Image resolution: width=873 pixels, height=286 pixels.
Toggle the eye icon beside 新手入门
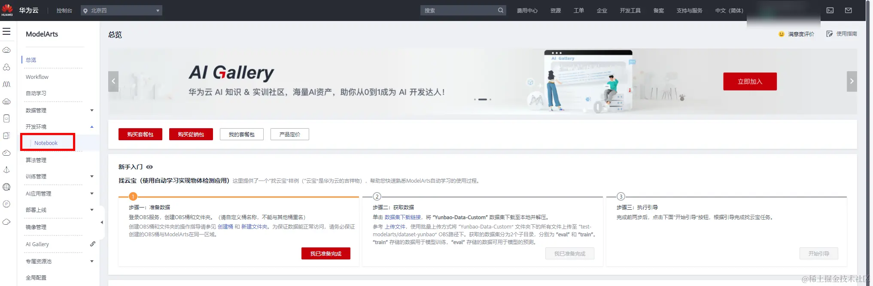click(x=149, y=167)
